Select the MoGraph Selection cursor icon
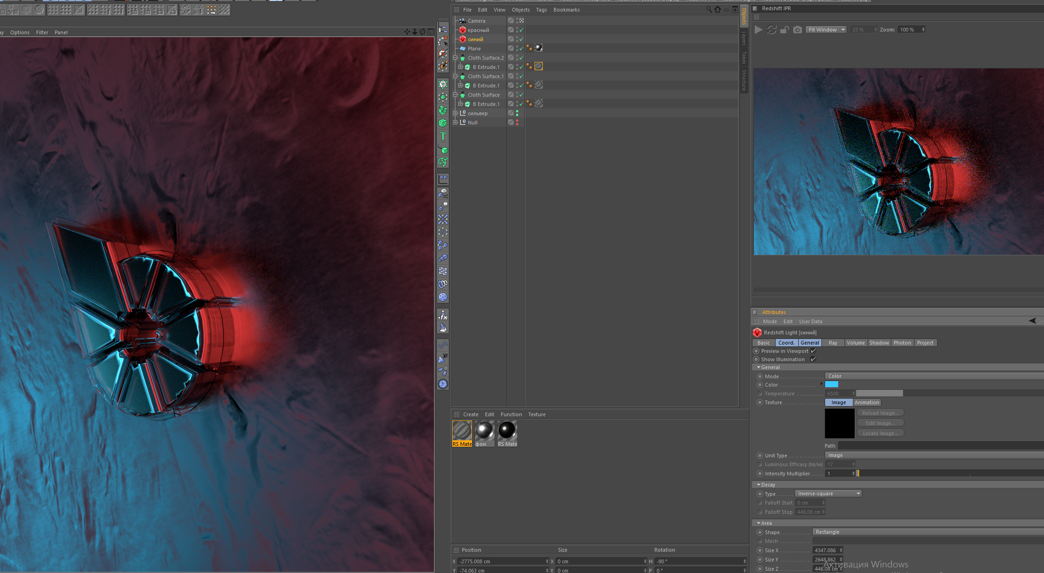This screenshot has width=1044, height=573. coord(443,42)
